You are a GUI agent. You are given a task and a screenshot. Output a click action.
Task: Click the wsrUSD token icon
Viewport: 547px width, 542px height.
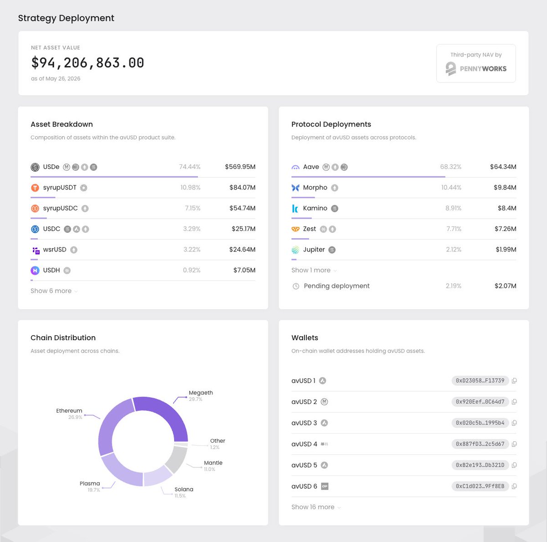tap(36, 250)
